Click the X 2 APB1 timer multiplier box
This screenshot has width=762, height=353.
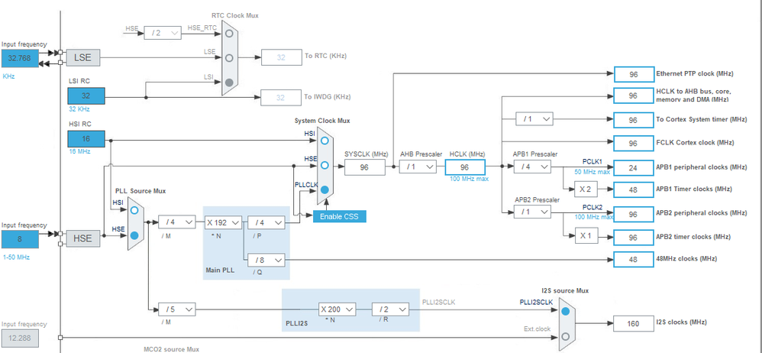click(x=585, y=189)
